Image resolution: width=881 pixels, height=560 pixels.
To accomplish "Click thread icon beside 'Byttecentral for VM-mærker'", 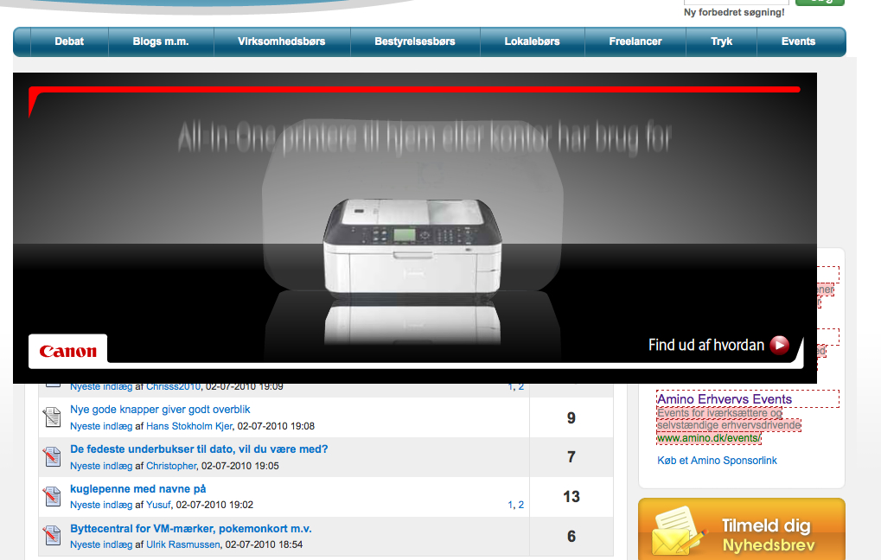I will click(x=53, y=536).
